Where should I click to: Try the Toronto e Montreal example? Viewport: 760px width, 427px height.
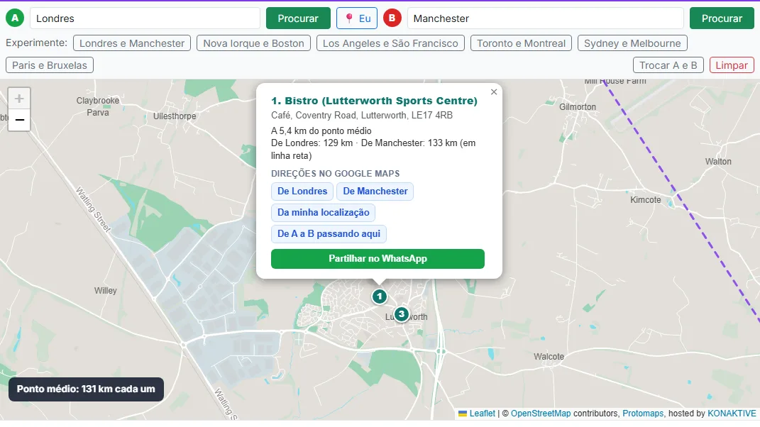click(x=521, y=43)
